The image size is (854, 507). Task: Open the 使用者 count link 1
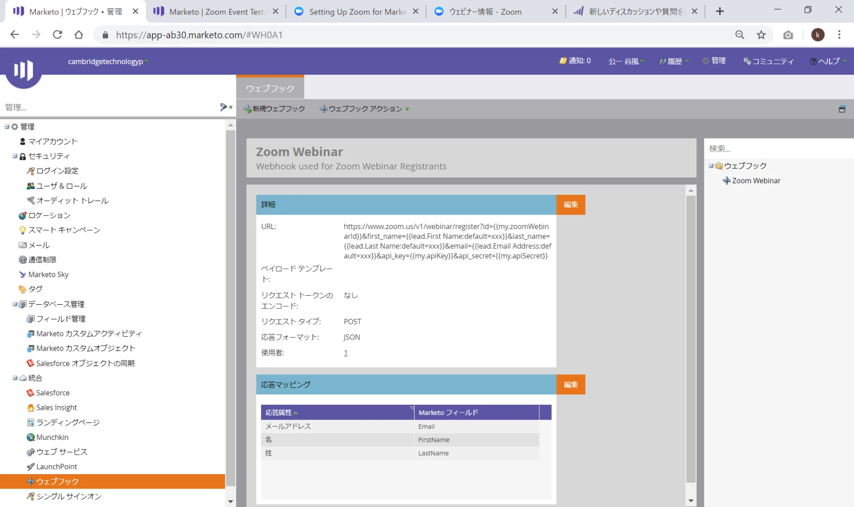(x=346, y=353)
